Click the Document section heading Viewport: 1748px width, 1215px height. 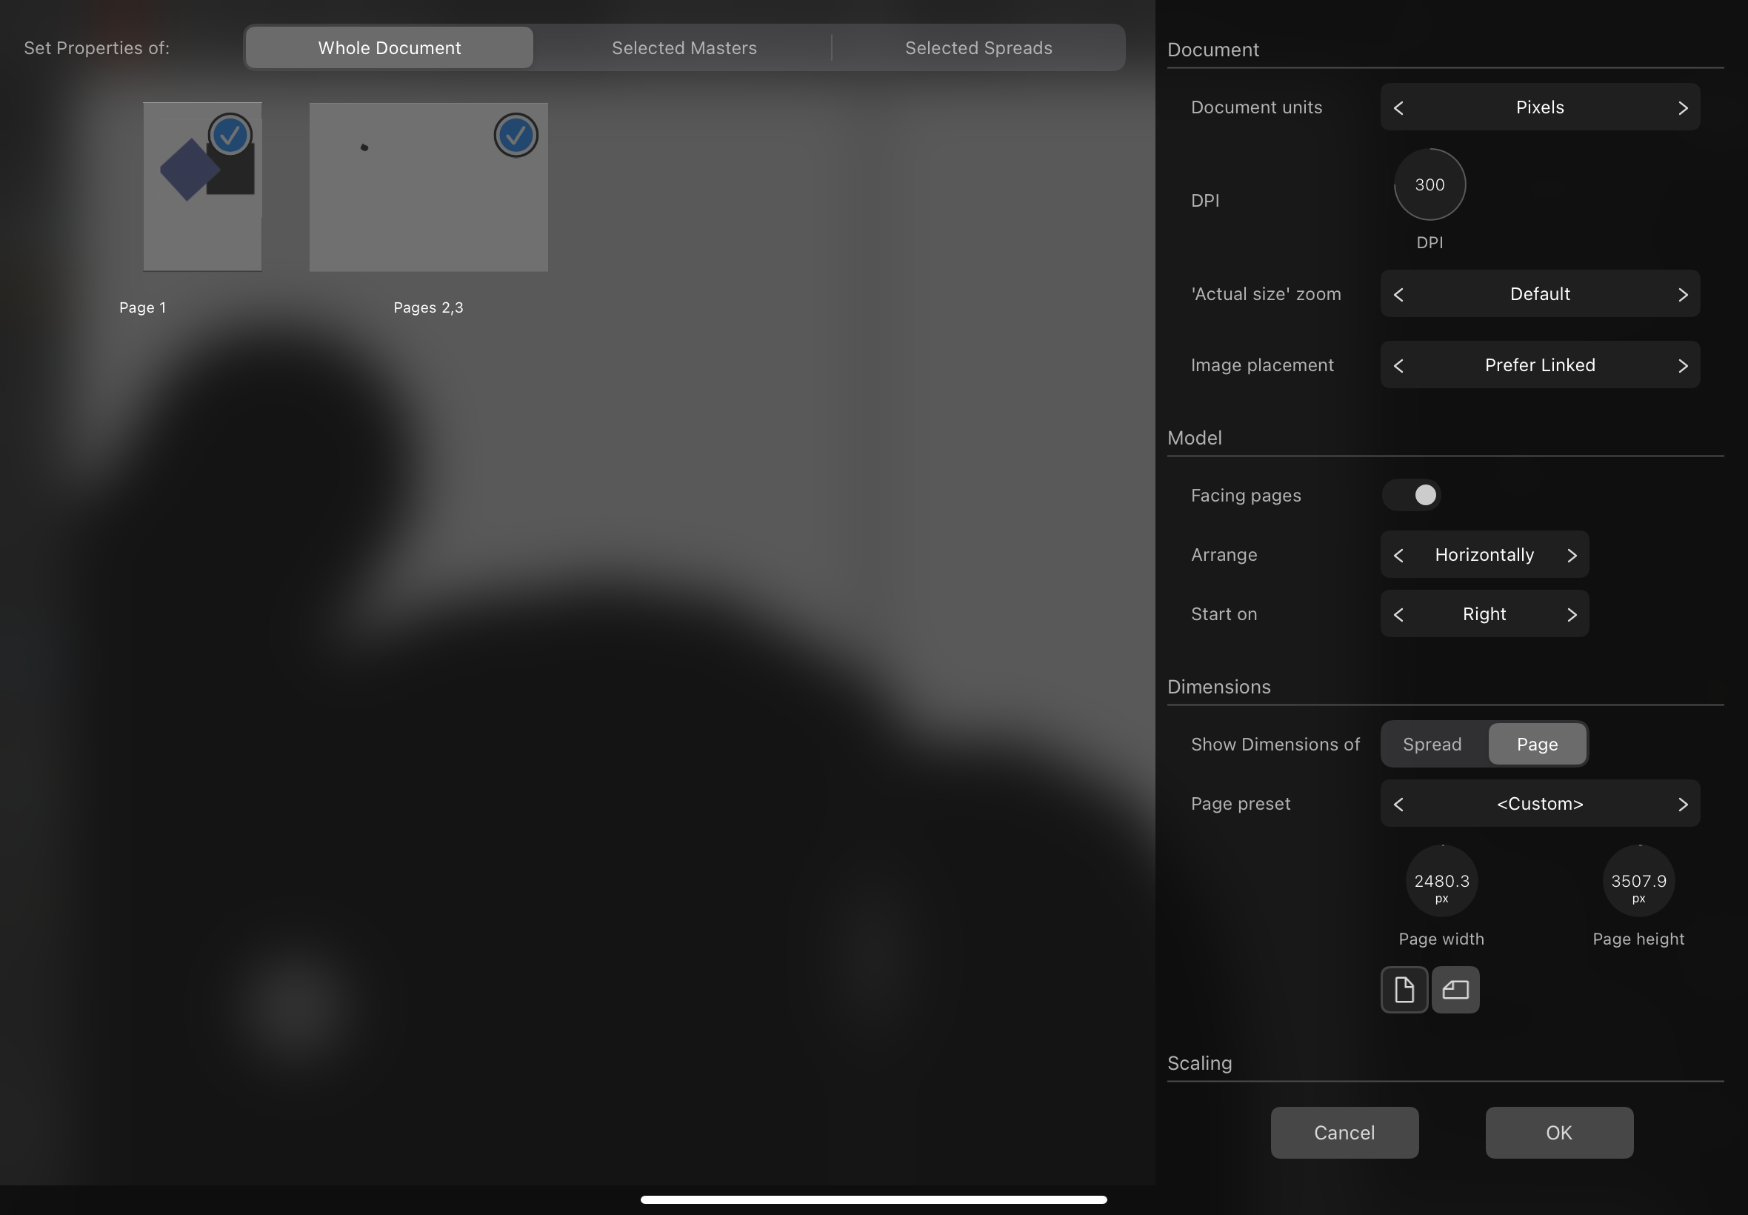pos(1213,50)
